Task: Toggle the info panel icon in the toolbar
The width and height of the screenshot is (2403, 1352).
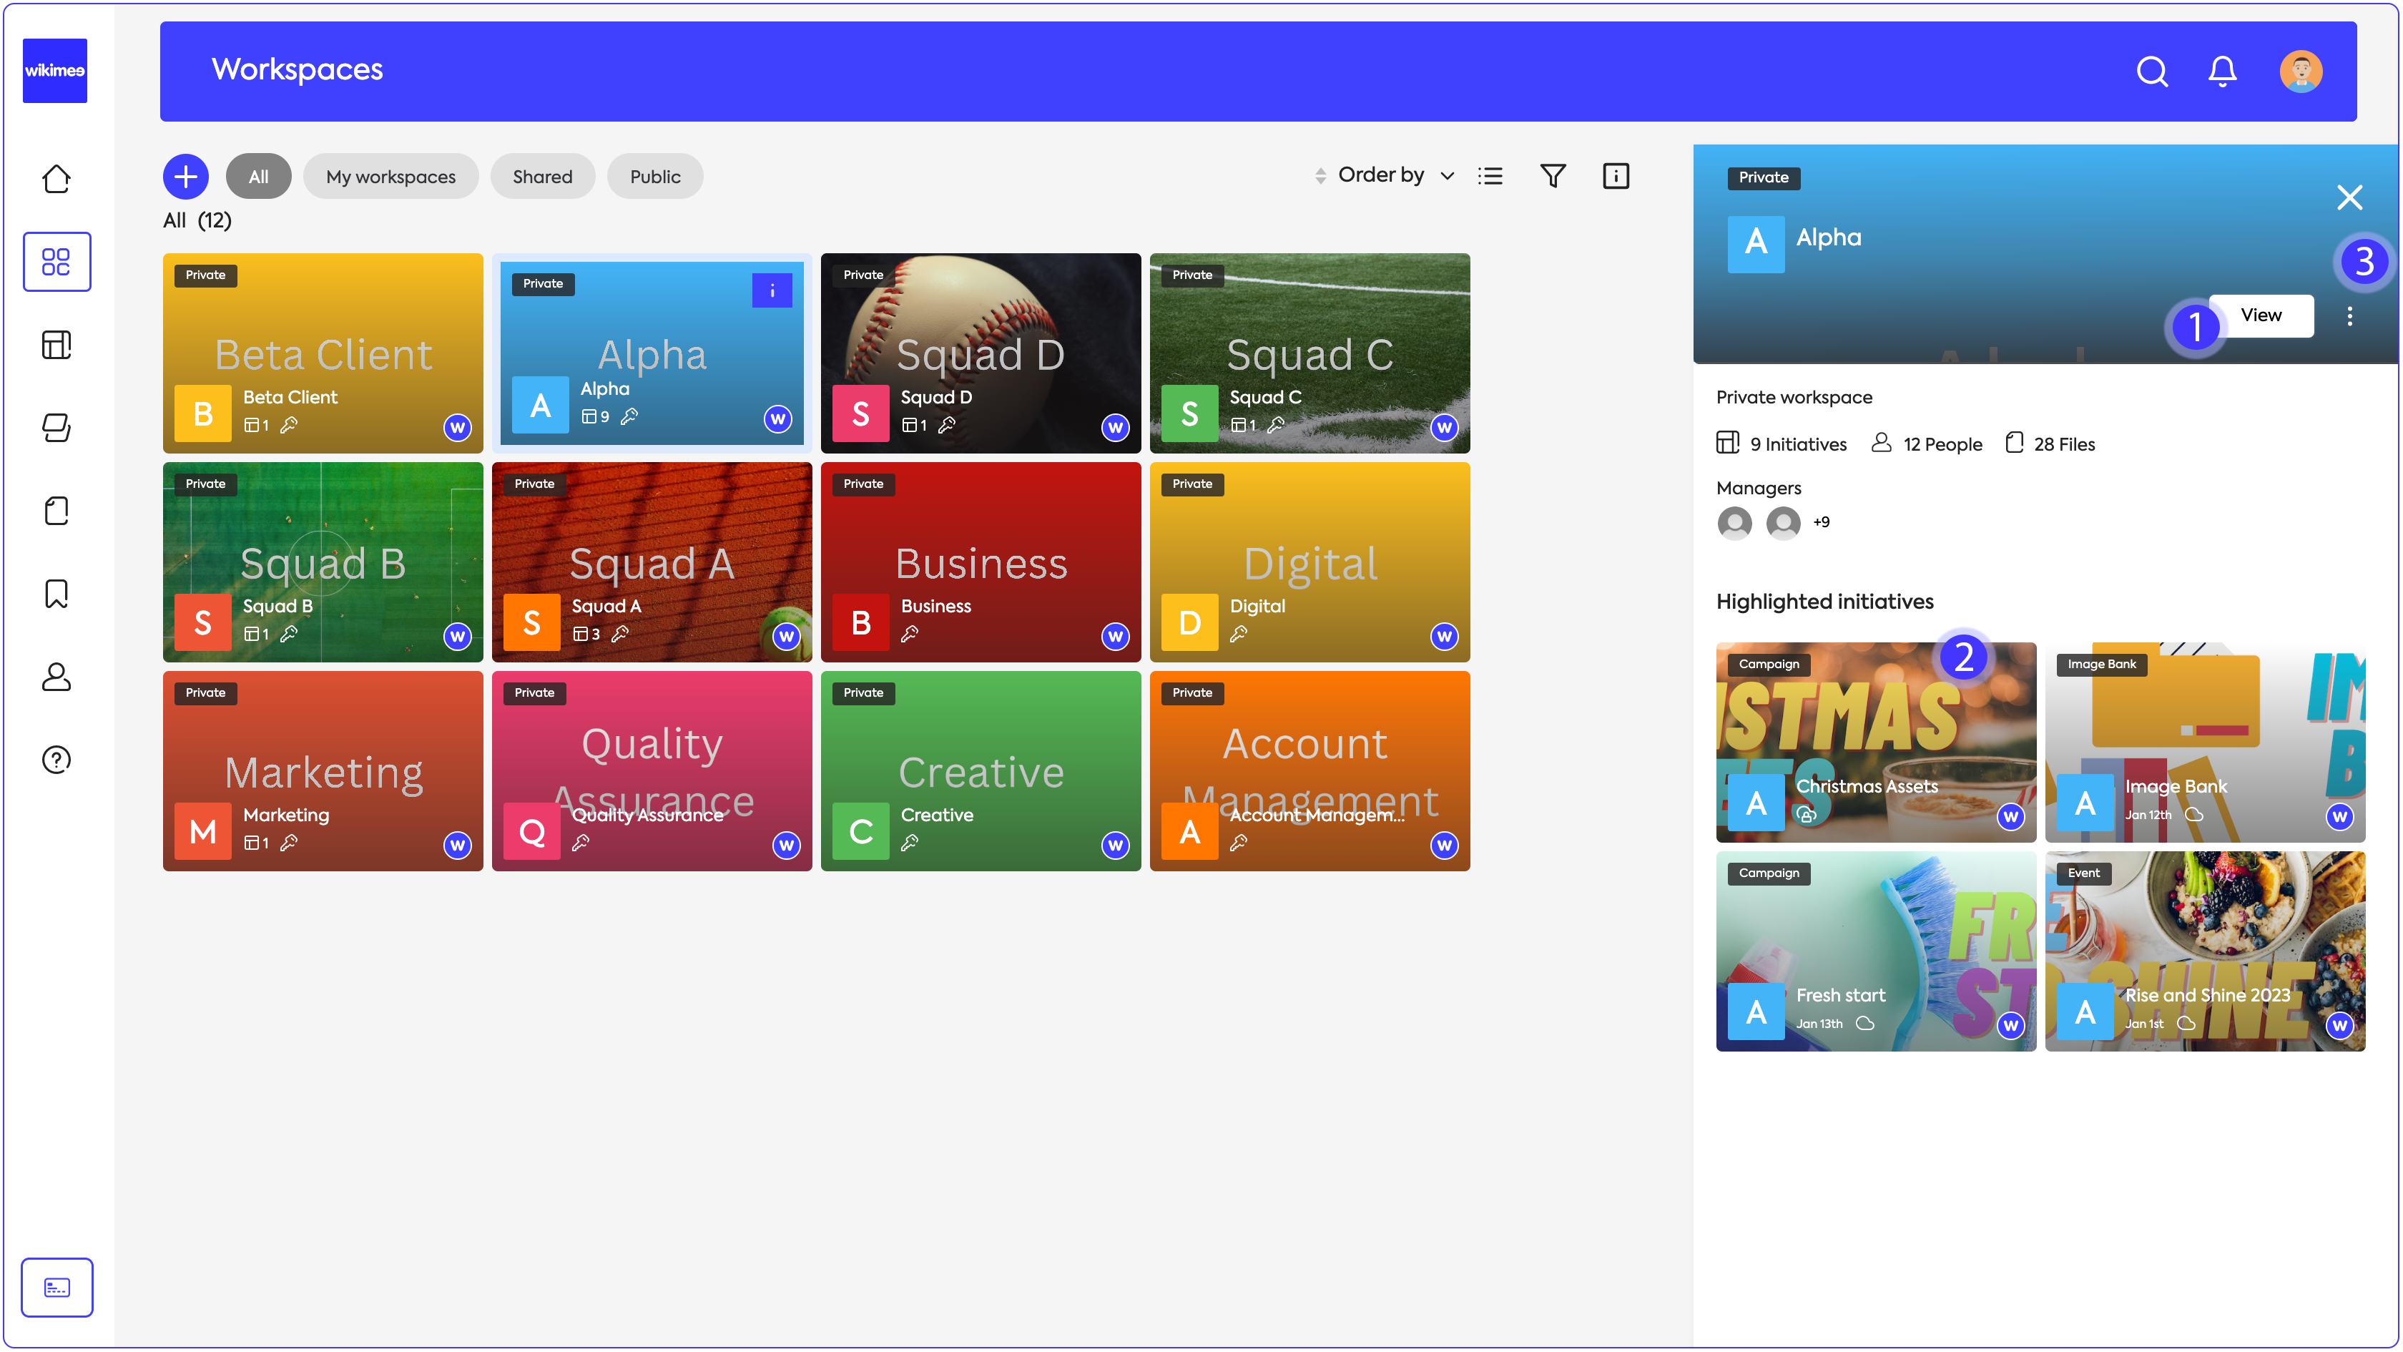Action: (x=1615, y=175)
